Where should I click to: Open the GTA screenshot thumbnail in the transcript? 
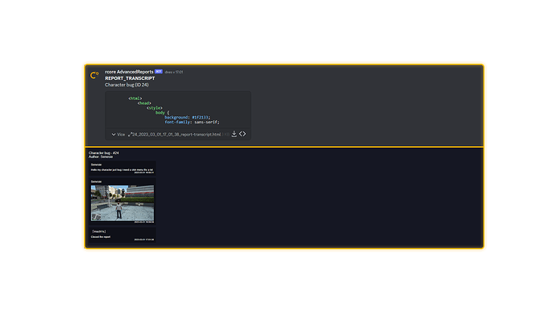tap(122, 203)
